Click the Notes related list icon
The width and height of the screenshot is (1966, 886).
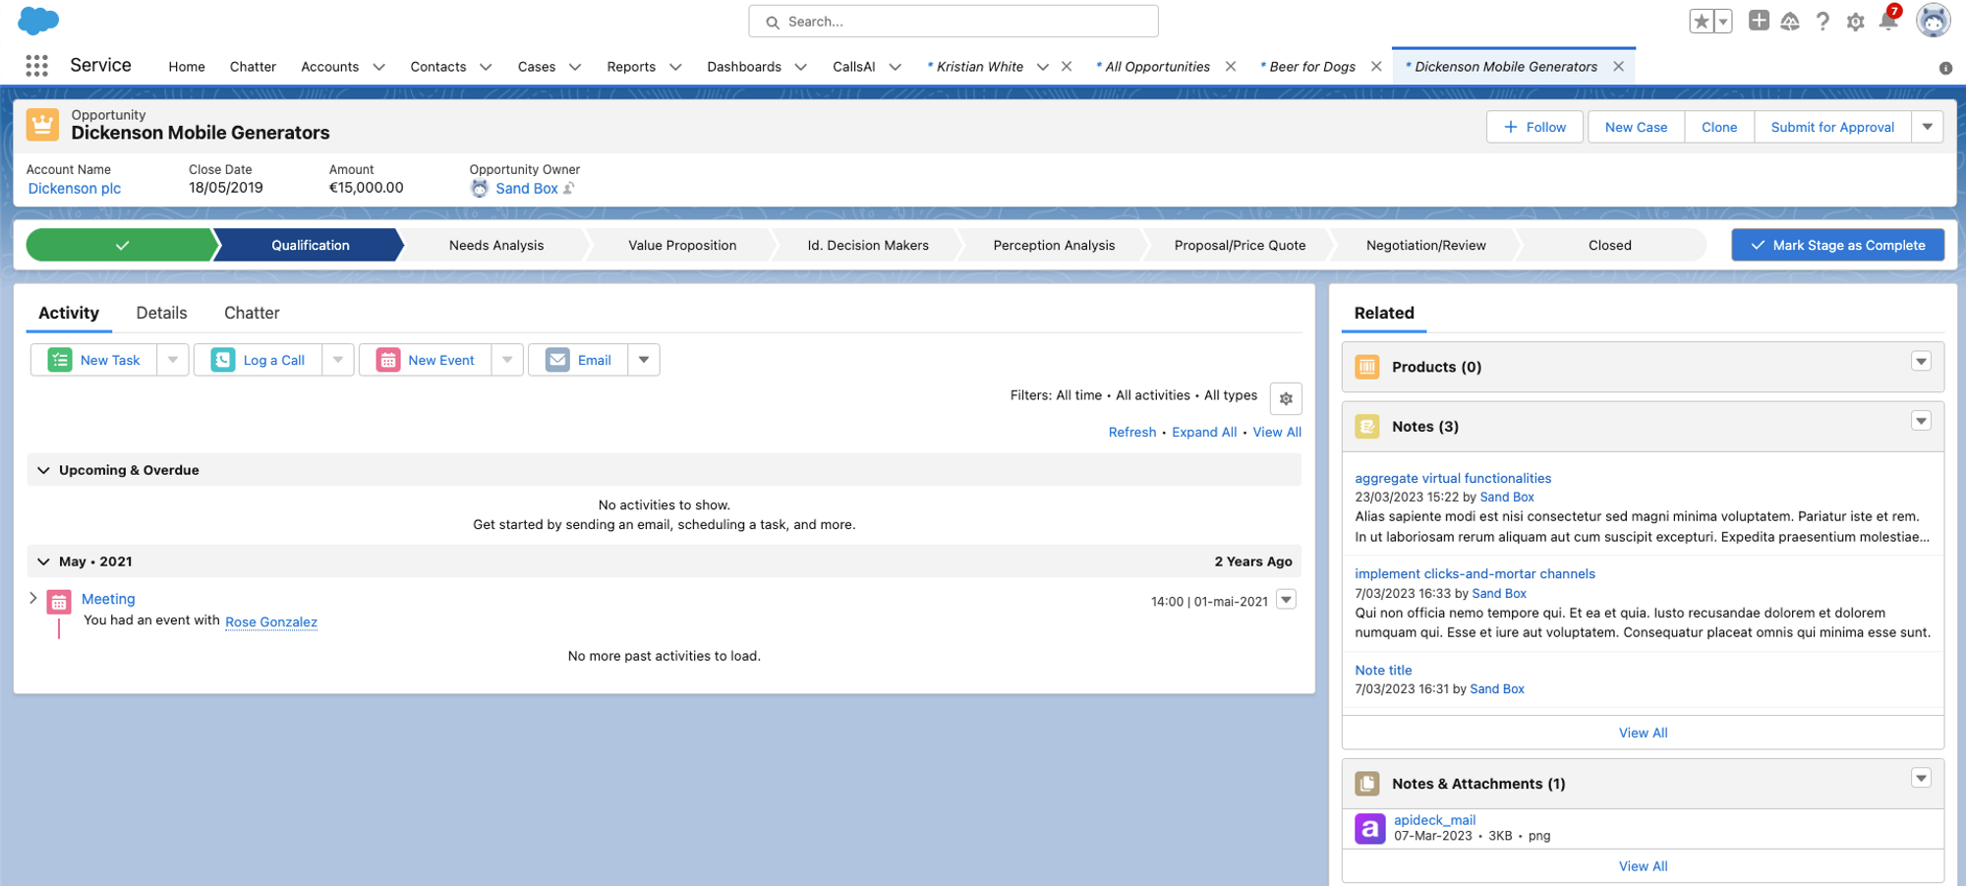[x=1367, y=427]
